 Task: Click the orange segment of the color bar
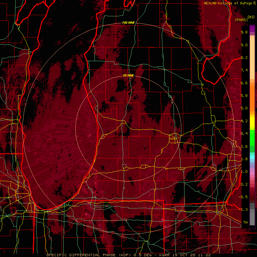252,98
